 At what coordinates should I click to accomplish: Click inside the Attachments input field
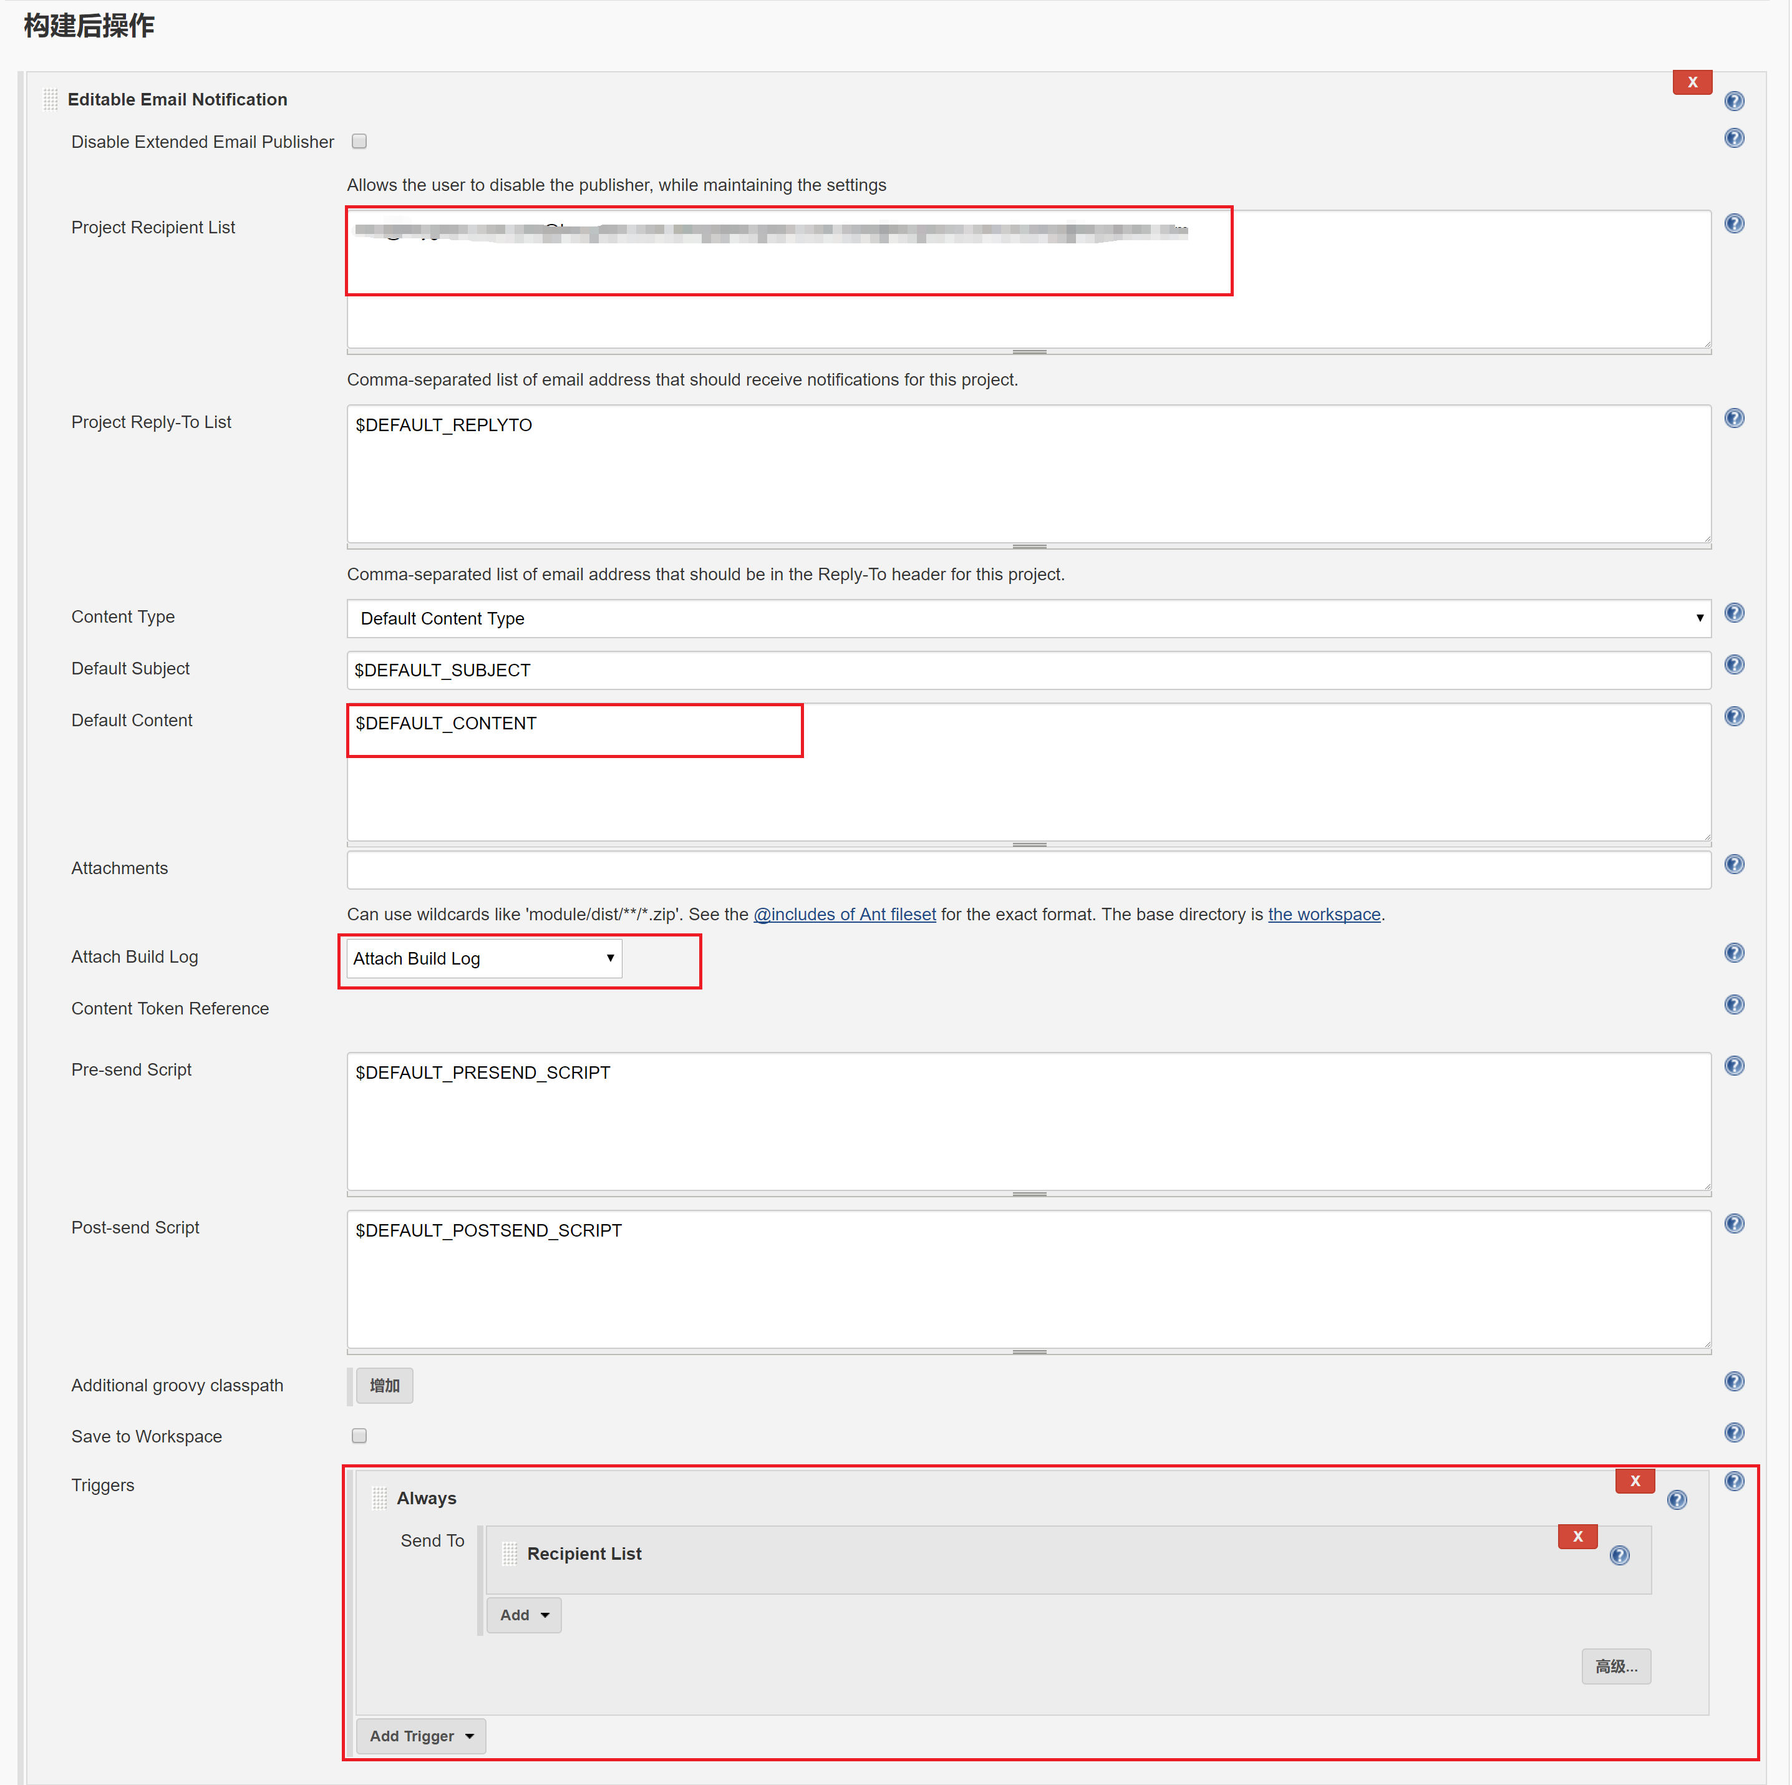pyautogui.click(x=1028, y=869)
